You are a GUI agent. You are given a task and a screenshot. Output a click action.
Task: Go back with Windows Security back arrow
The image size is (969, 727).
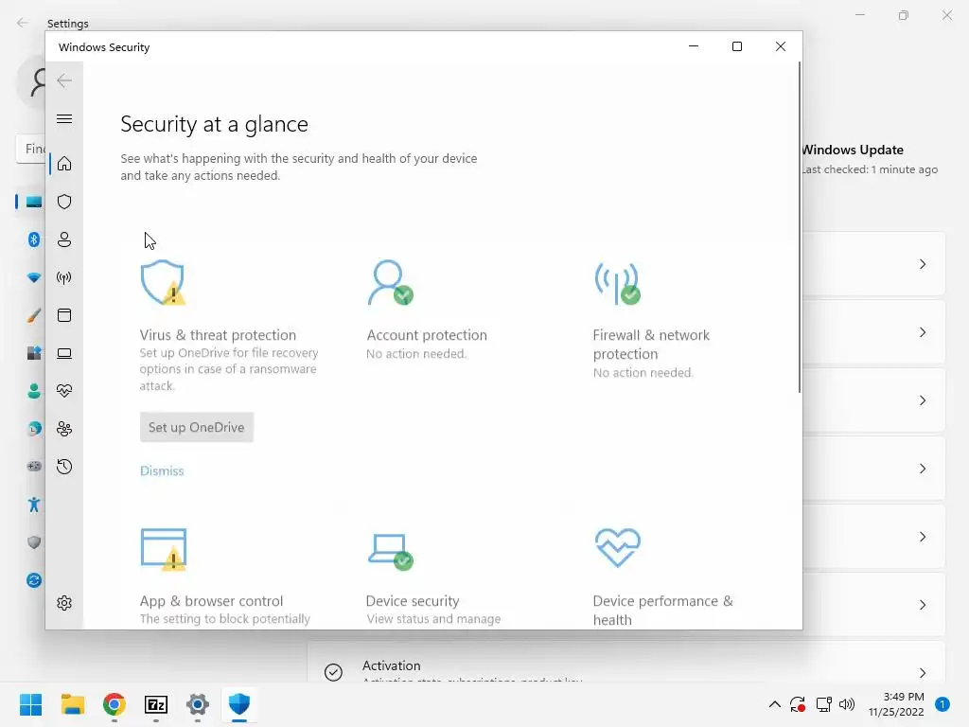[x=64, y=80]
